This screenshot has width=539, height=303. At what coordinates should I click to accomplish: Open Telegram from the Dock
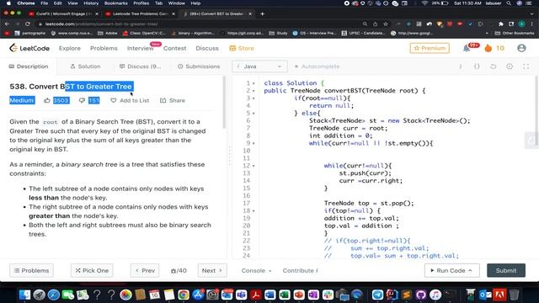point(377,295)
